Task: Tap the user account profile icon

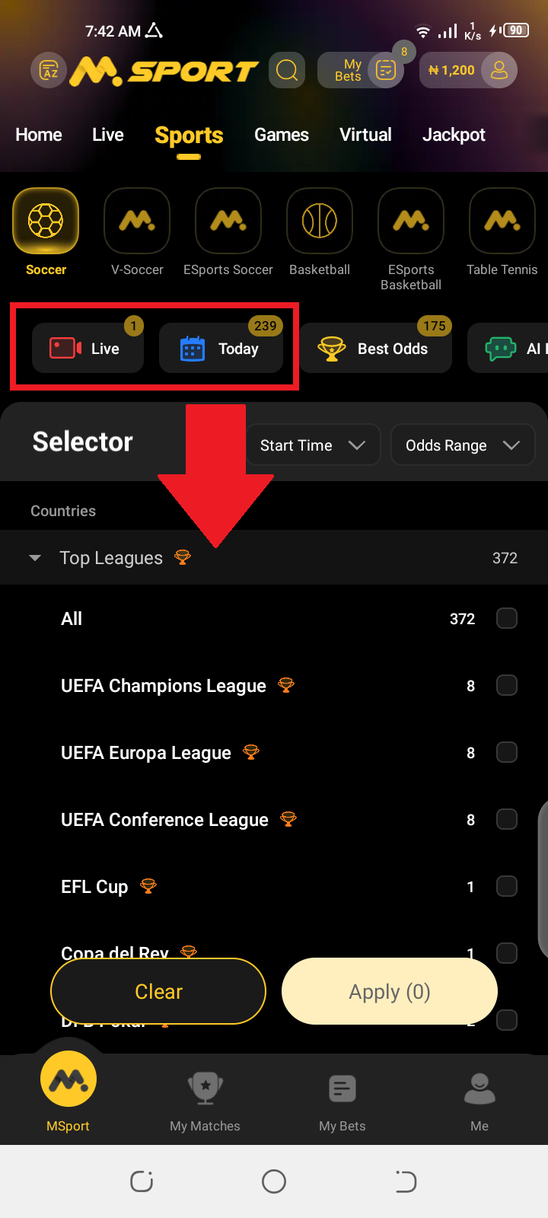Action: 499,71
